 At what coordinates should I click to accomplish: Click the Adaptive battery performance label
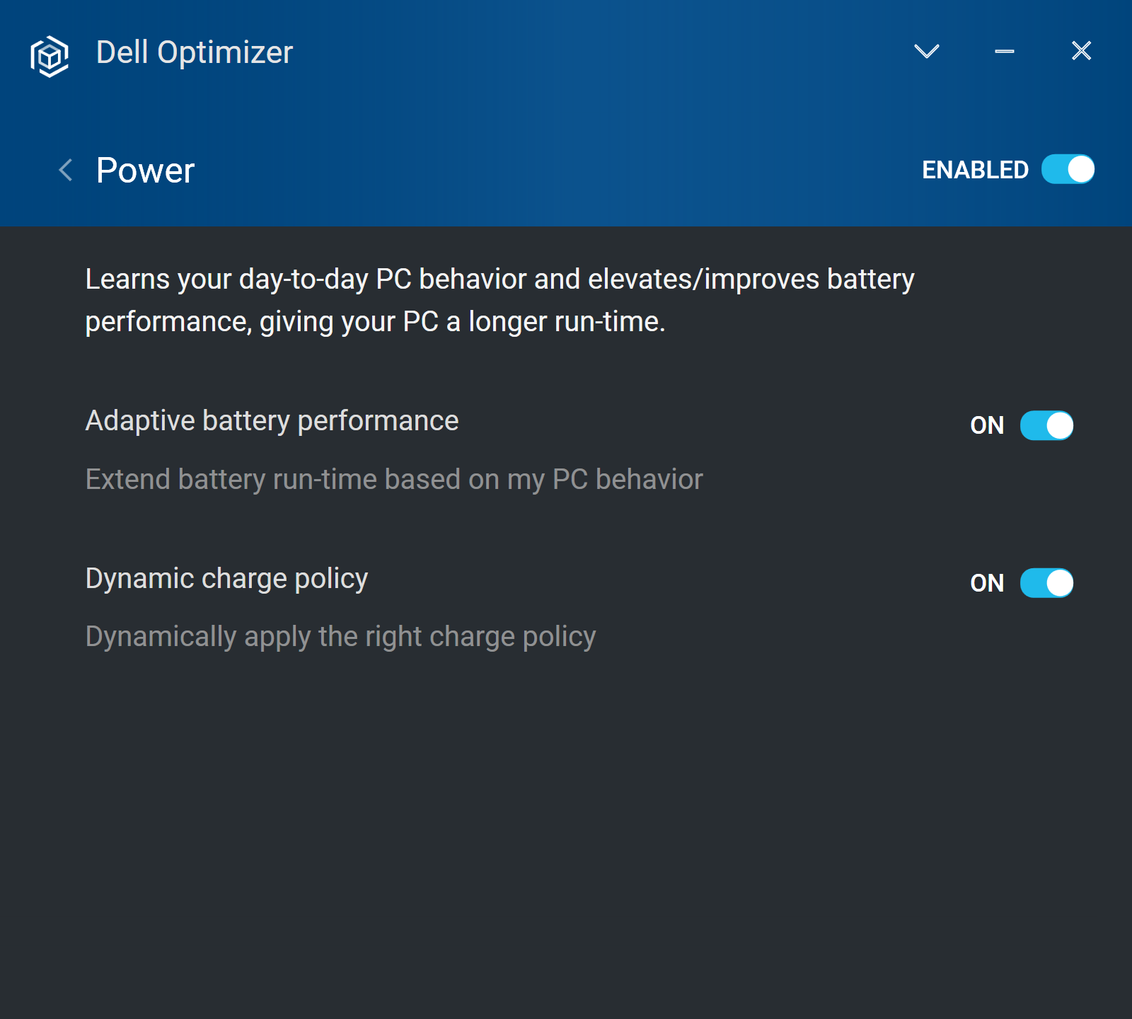(x=272, y=421)
